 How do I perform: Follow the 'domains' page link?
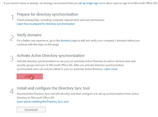[66, 40]
